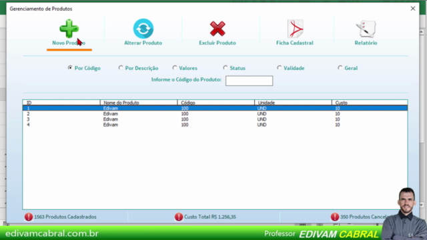Click the 1563 Produtos Cadastrados status text
The width and height of the screenshot is (427, 240).
[65, 217]
